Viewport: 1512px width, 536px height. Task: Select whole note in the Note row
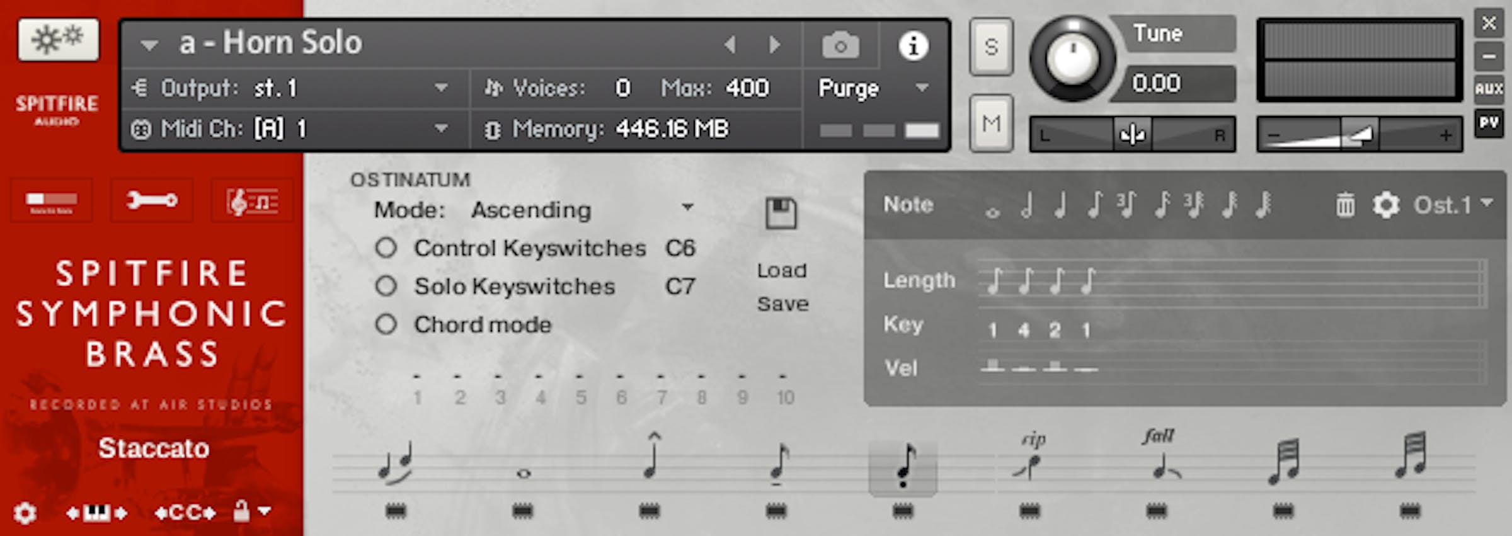[x=992, y=212]
